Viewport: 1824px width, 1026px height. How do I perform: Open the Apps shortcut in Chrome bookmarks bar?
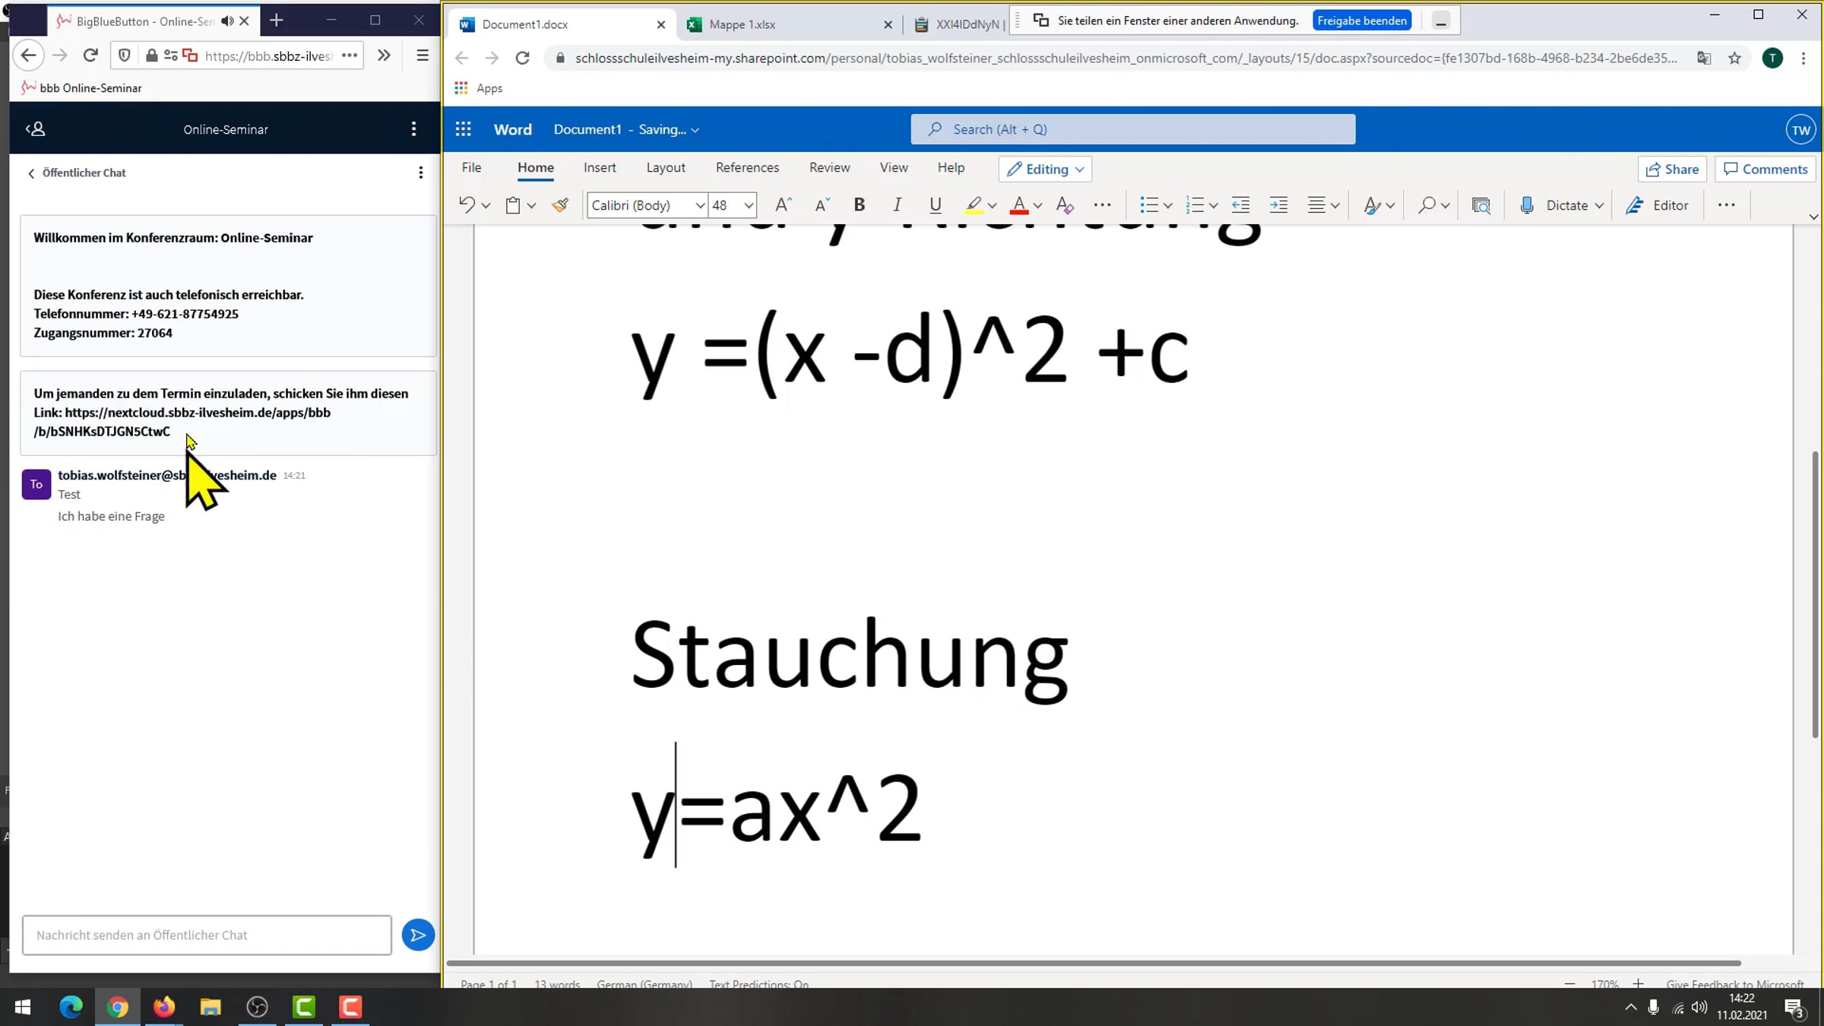click(478, 88)
